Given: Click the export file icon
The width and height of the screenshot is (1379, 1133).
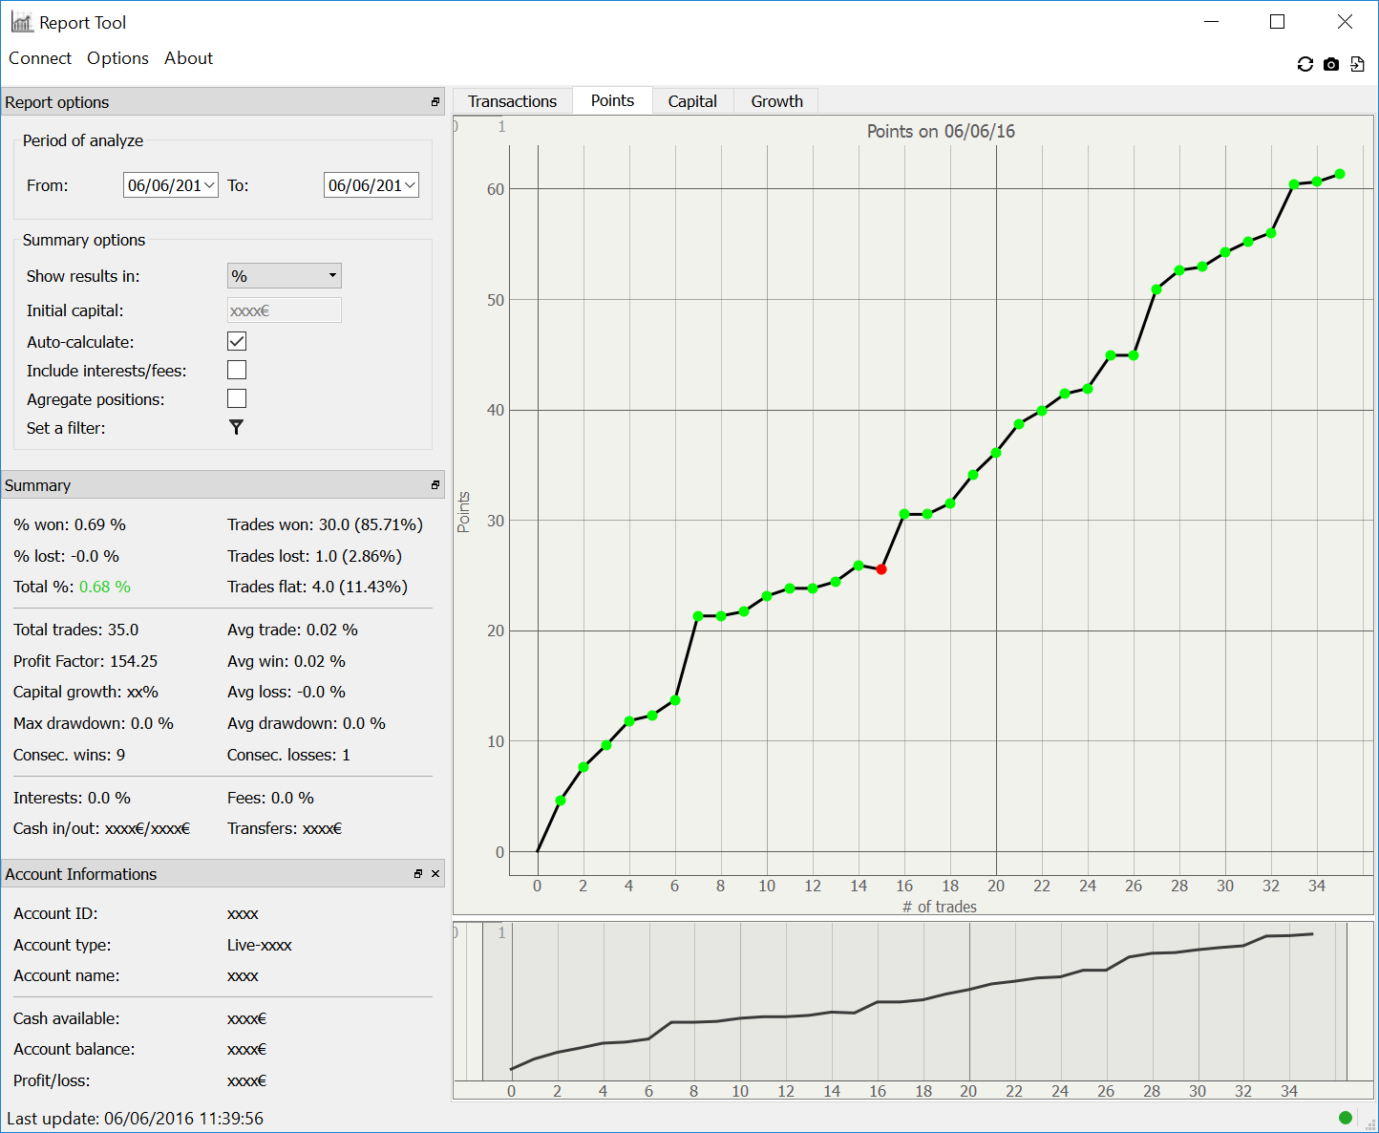Looking at the screenshot, I should (1357, 64).
